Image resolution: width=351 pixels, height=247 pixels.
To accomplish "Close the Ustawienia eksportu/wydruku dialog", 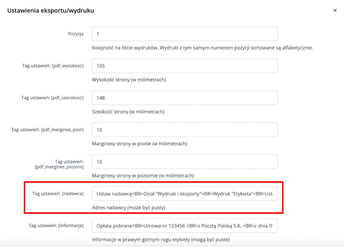I will point(335,10).
